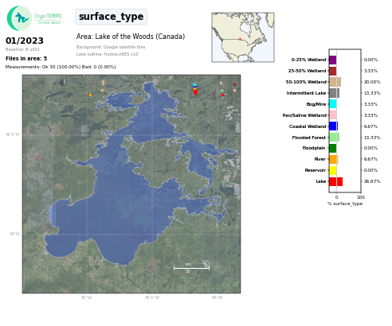
Task: Click the North America locator inset map
Action: (243, 37)
